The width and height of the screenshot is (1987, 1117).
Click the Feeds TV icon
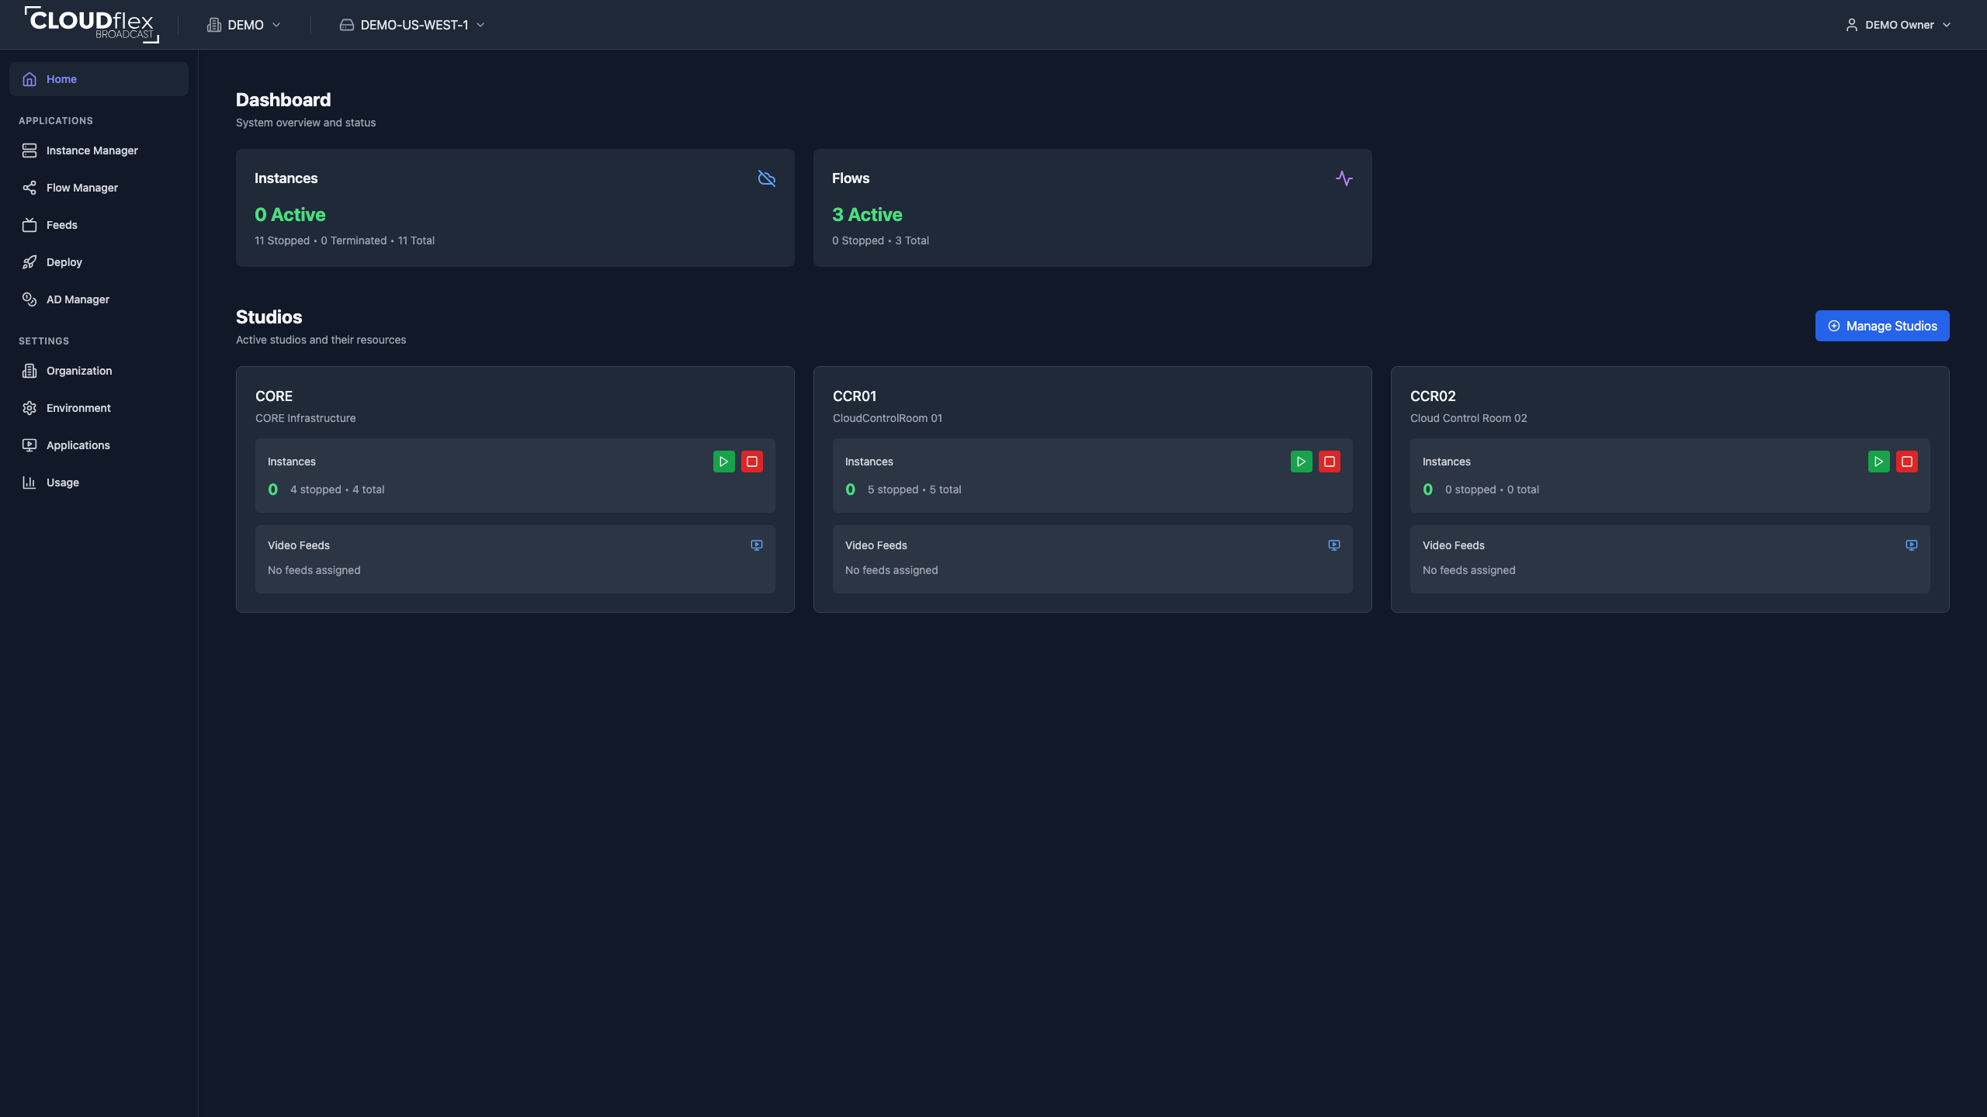[29, 225]
